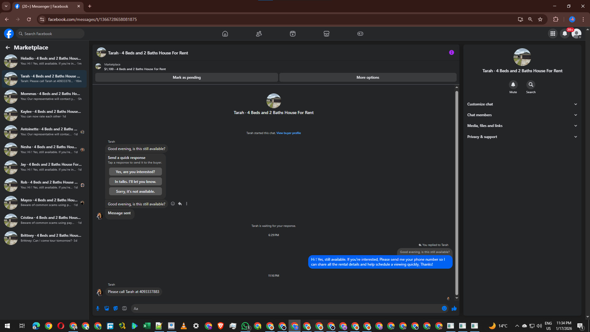Click the Search in conversation icon

pyautogui.click(x=531, y=85)
